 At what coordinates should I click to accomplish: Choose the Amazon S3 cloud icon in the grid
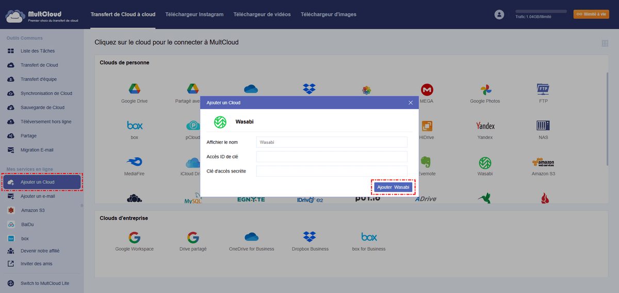(543, 163)
